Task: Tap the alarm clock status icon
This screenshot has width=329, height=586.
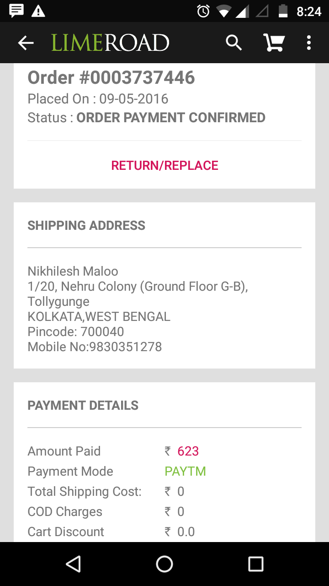Action: tap(203, 11)
